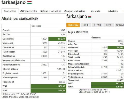Click the Hungarian flag in right panel header

[x=90, y=17]
